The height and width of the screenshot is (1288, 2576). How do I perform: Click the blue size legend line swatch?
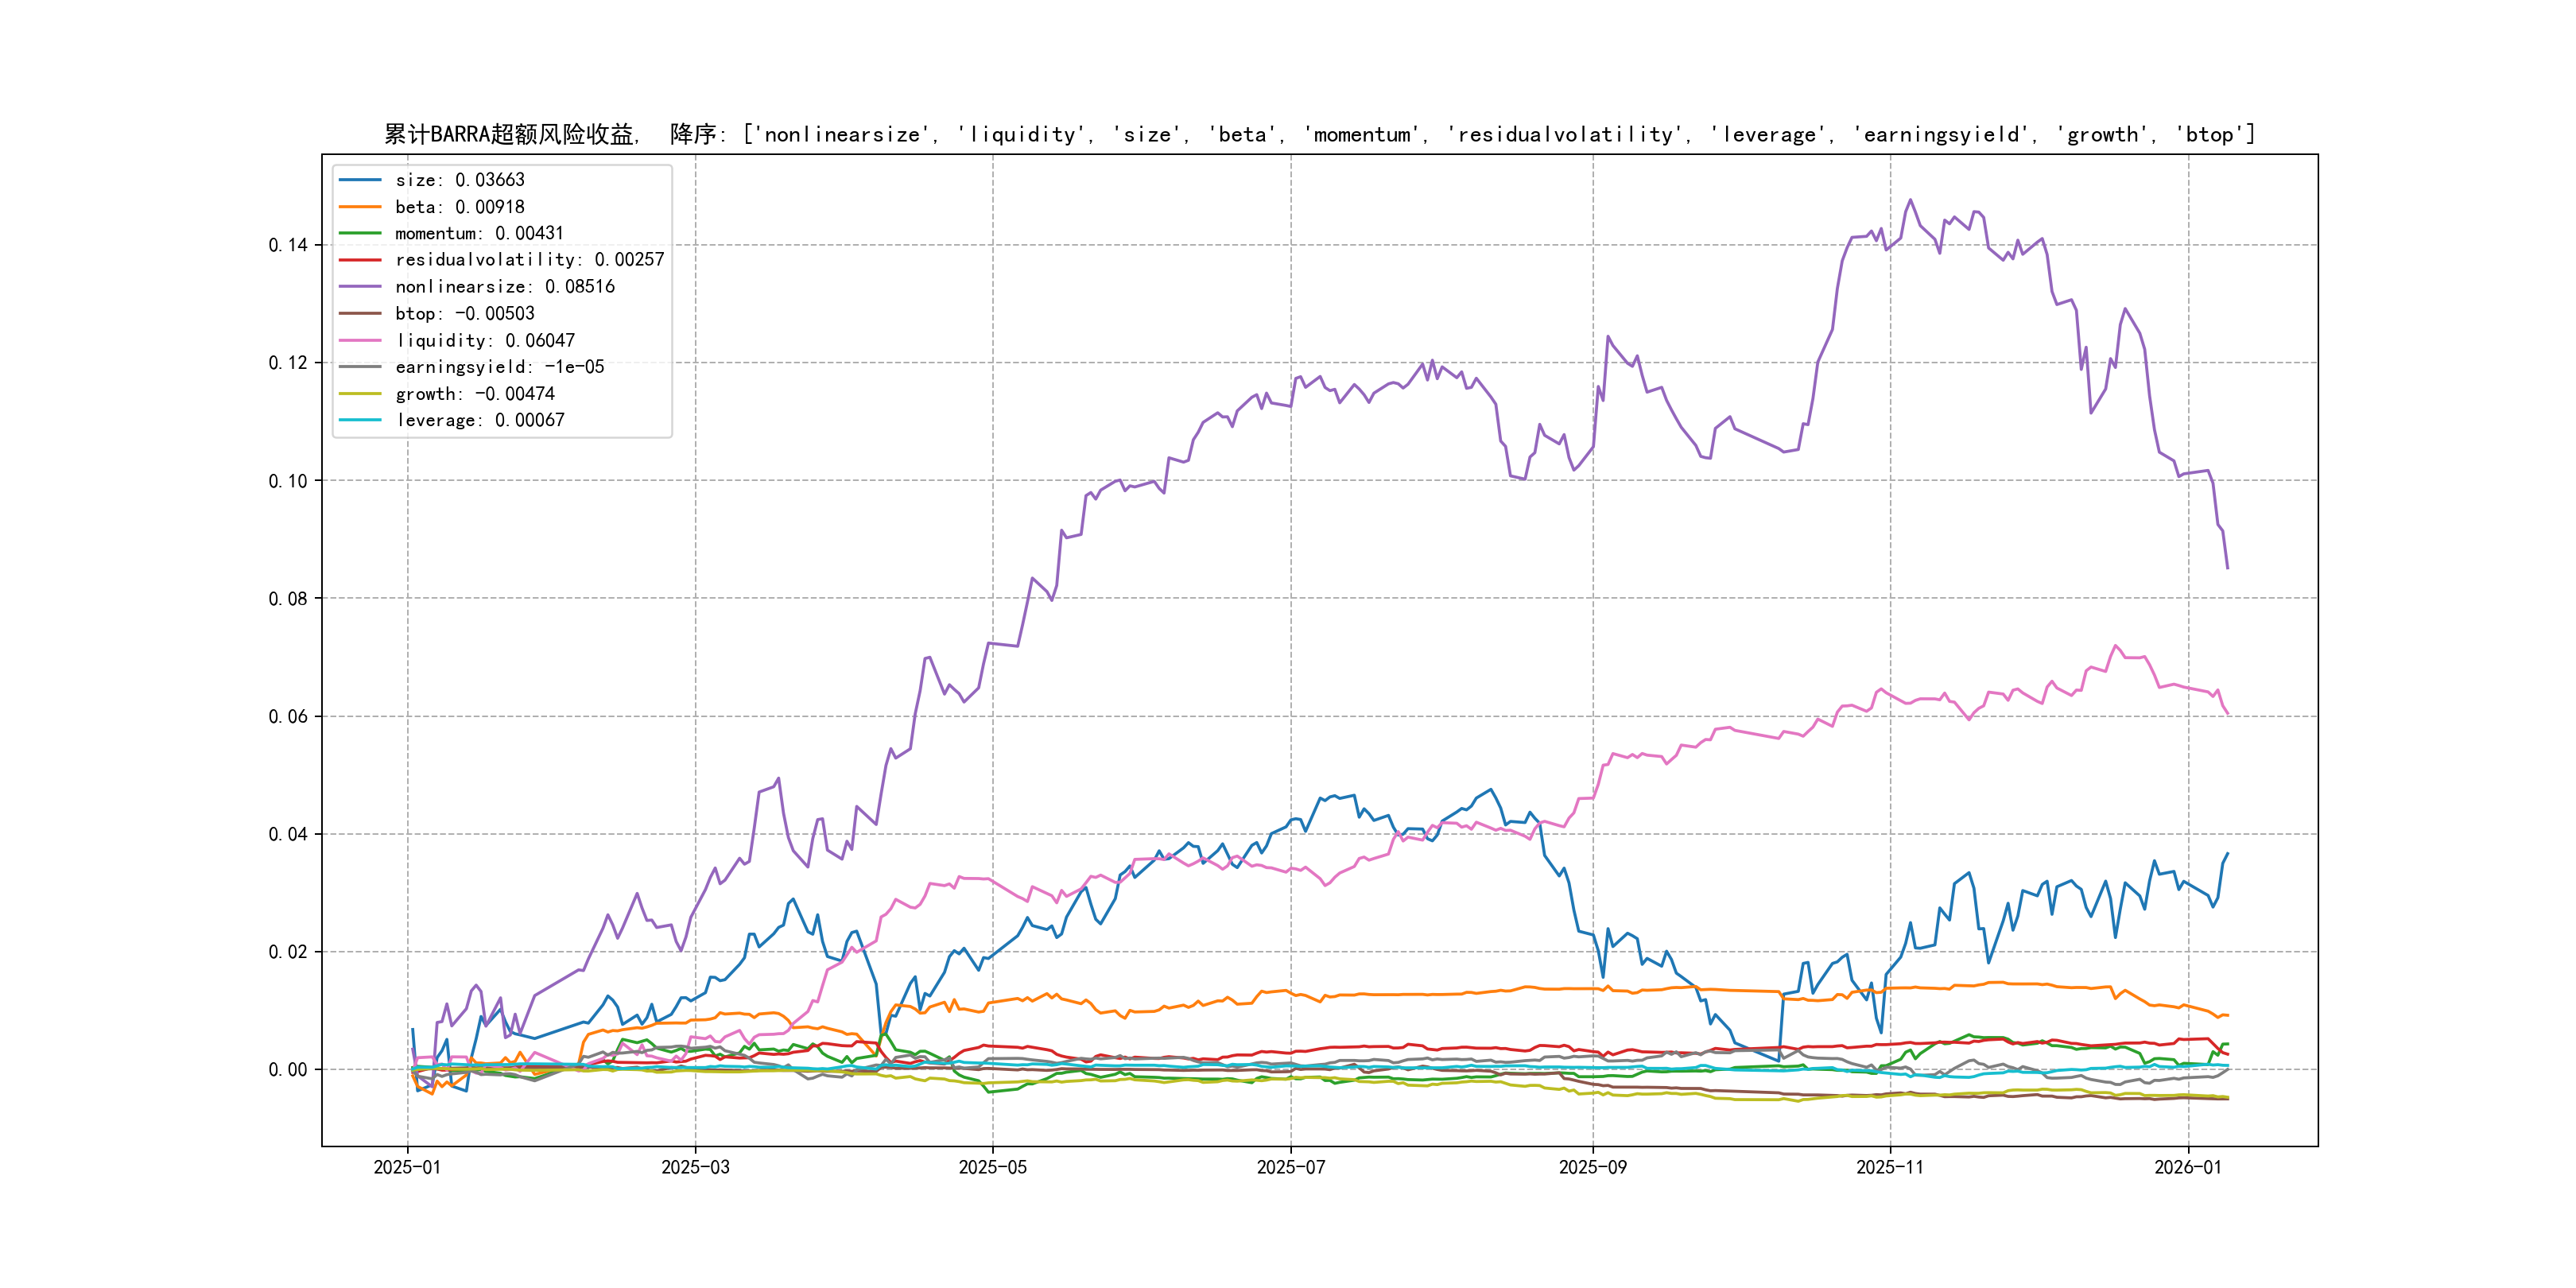(x=360, y=180)
